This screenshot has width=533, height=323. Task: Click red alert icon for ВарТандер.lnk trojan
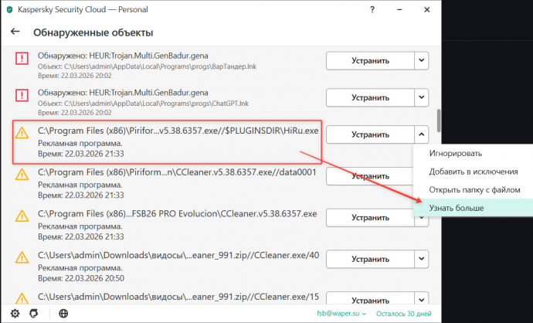(x=22, y=59)
